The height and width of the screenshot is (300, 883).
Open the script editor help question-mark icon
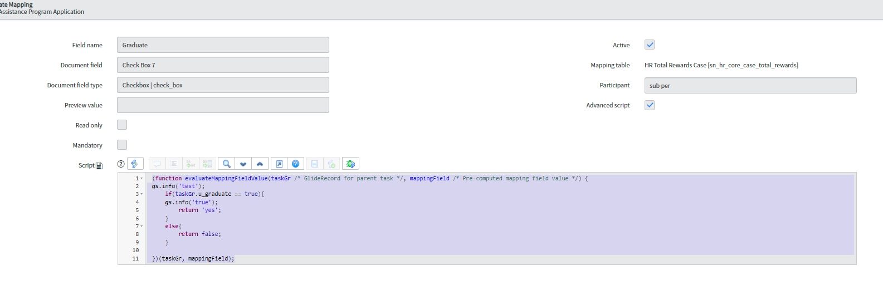click(x=121, y=164)
